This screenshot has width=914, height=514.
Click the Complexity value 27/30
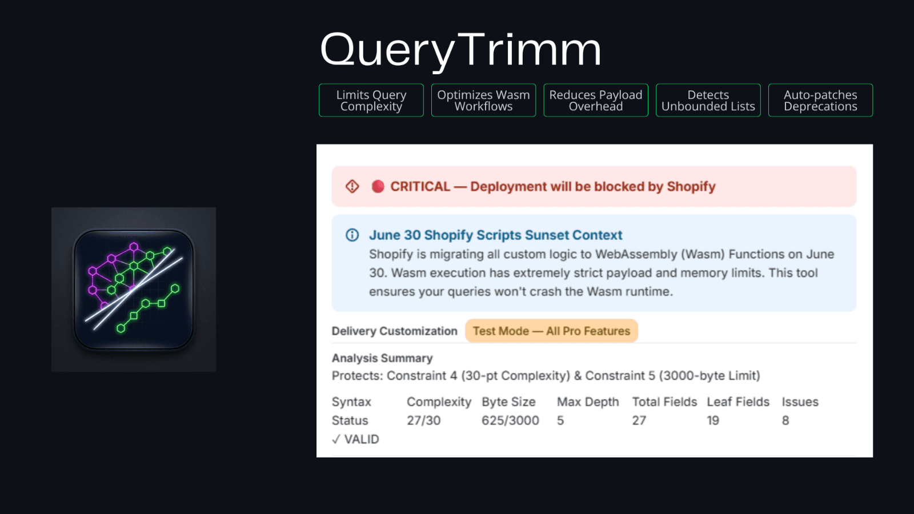(x=424, y=420)
